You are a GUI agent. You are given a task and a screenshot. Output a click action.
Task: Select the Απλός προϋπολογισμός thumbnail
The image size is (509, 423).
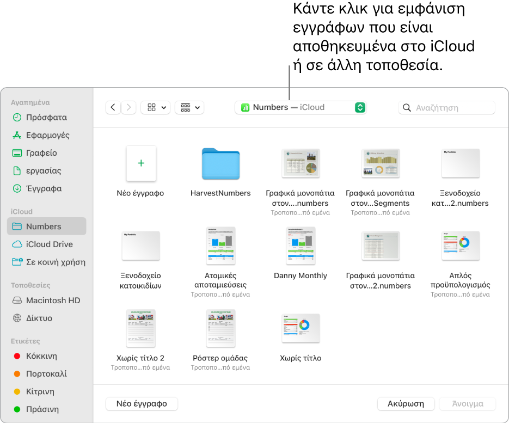(x=461, y=246)
